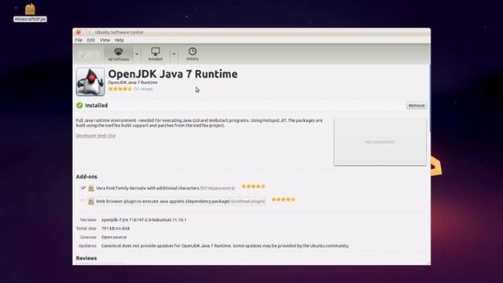Click the No screenshot placeholder thumbnail
Viewport: 503px width, 283px height.
point(380,141)
